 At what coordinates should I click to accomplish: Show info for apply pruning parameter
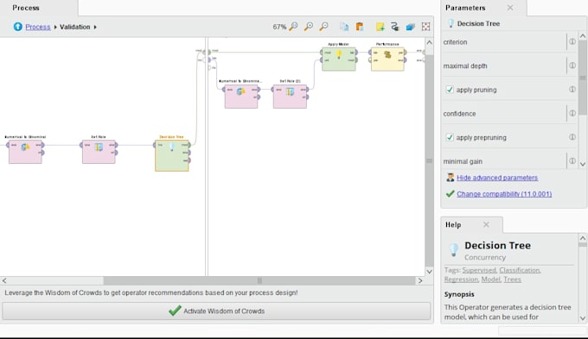coord(572,90)
